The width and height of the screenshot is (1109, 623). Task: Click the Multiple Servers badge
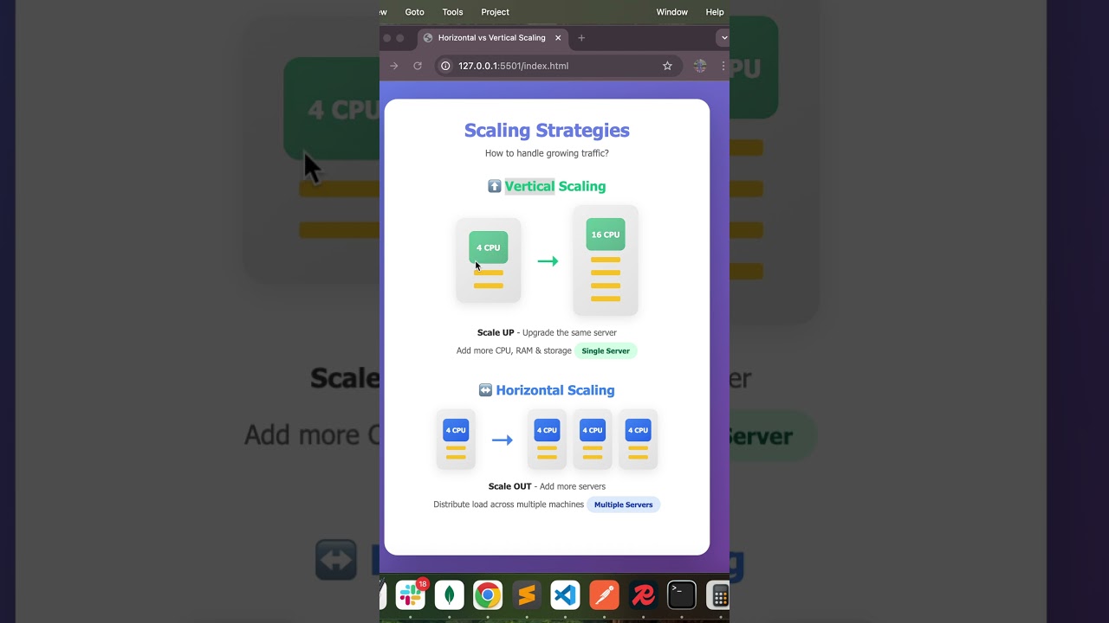click(623, 504)
